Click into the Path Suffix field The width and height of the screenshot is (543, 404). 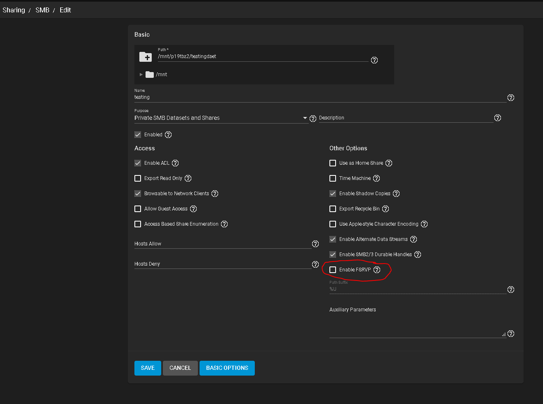pyautogui.click(x=417, y=289)
